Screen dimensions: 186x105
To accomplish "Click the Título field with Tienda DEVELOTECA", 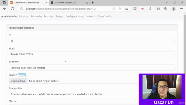I will pyautogui.click(x=92, y=55).
